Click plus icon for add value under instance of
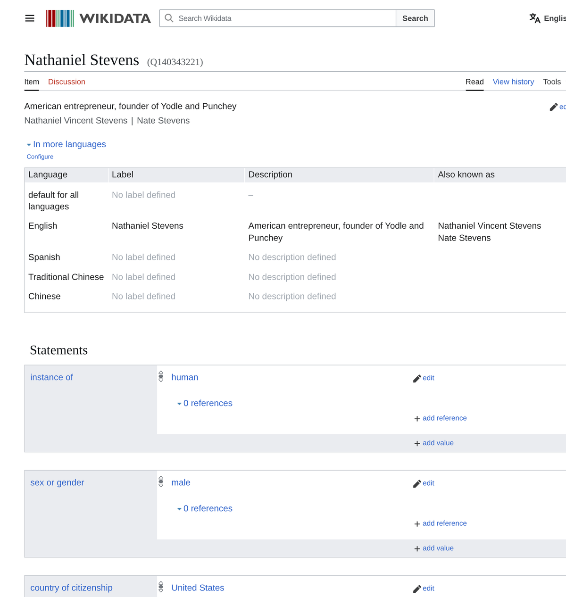 417,443
